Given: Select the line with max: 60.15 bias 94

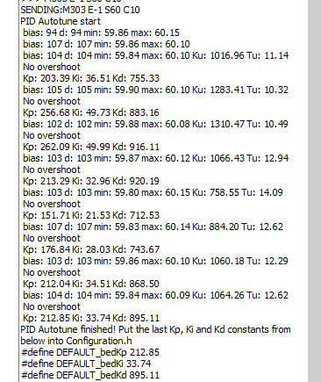Looking at the screenshot, I should pyautogui.click(x=101, y=32).
